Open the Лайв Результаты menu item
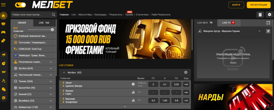This screenshot has width=274, height=110. [x=161, y=15]
